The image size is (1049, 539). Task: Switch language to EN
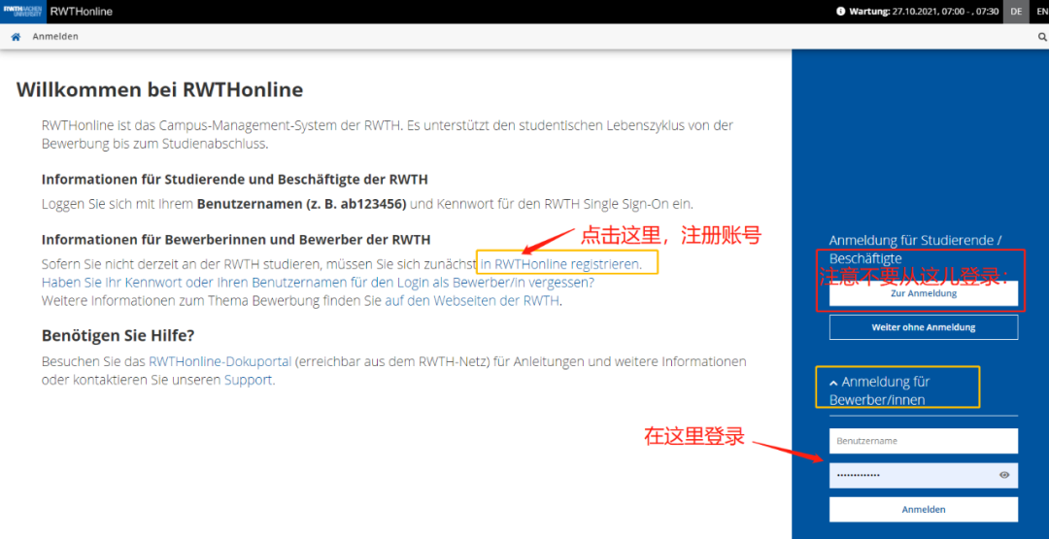coord(1037,12)
